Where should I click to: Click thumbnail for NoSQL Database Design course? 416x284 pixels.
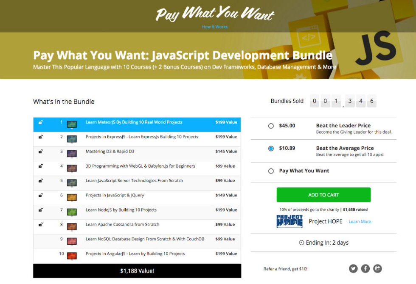tap(72, 240)
